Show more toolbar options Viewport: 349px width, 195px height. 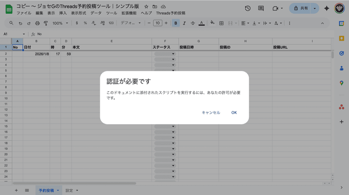pyautogui.click(x=289, y=23)
